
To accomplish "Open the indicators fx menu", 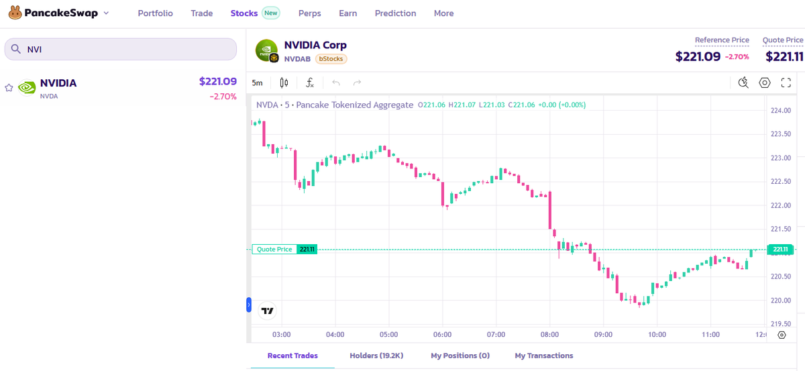I will coord(310,83).
